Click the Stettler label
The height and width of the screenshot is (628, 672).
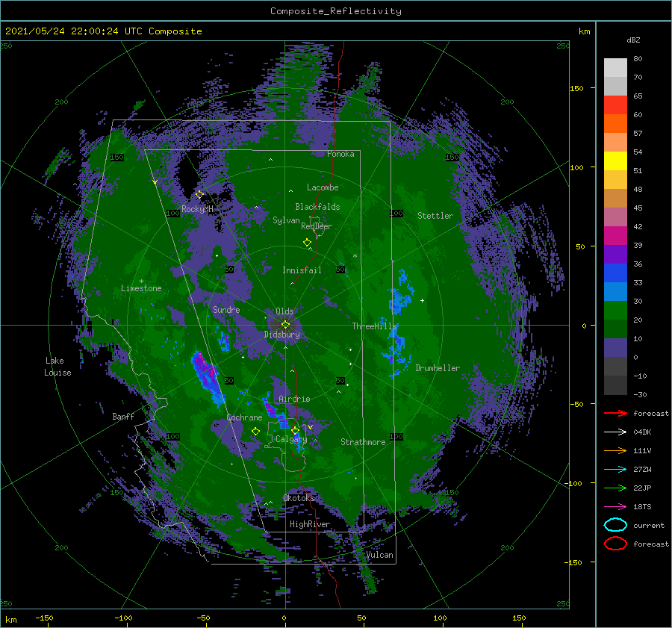[435, 216]
